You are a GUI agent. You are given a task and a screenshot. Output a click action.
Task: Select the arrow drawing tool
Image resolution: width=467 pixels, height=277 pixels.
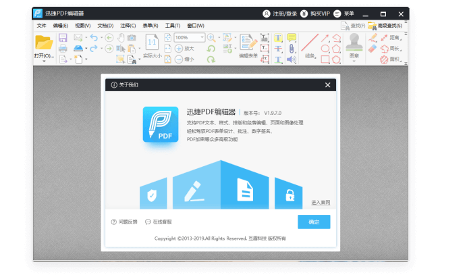325,38
